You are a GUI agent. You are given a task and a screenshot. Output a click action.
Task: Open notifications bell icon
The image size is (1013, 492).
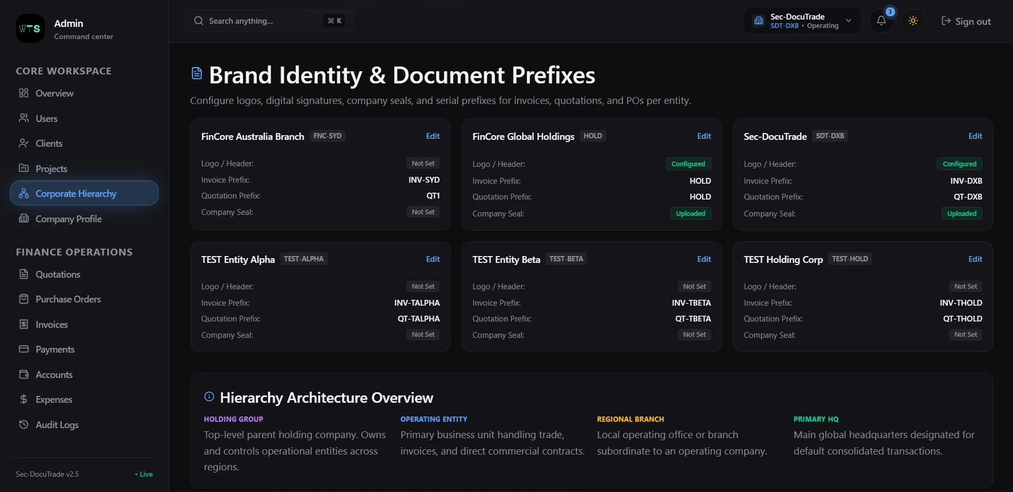click(881, 21)
